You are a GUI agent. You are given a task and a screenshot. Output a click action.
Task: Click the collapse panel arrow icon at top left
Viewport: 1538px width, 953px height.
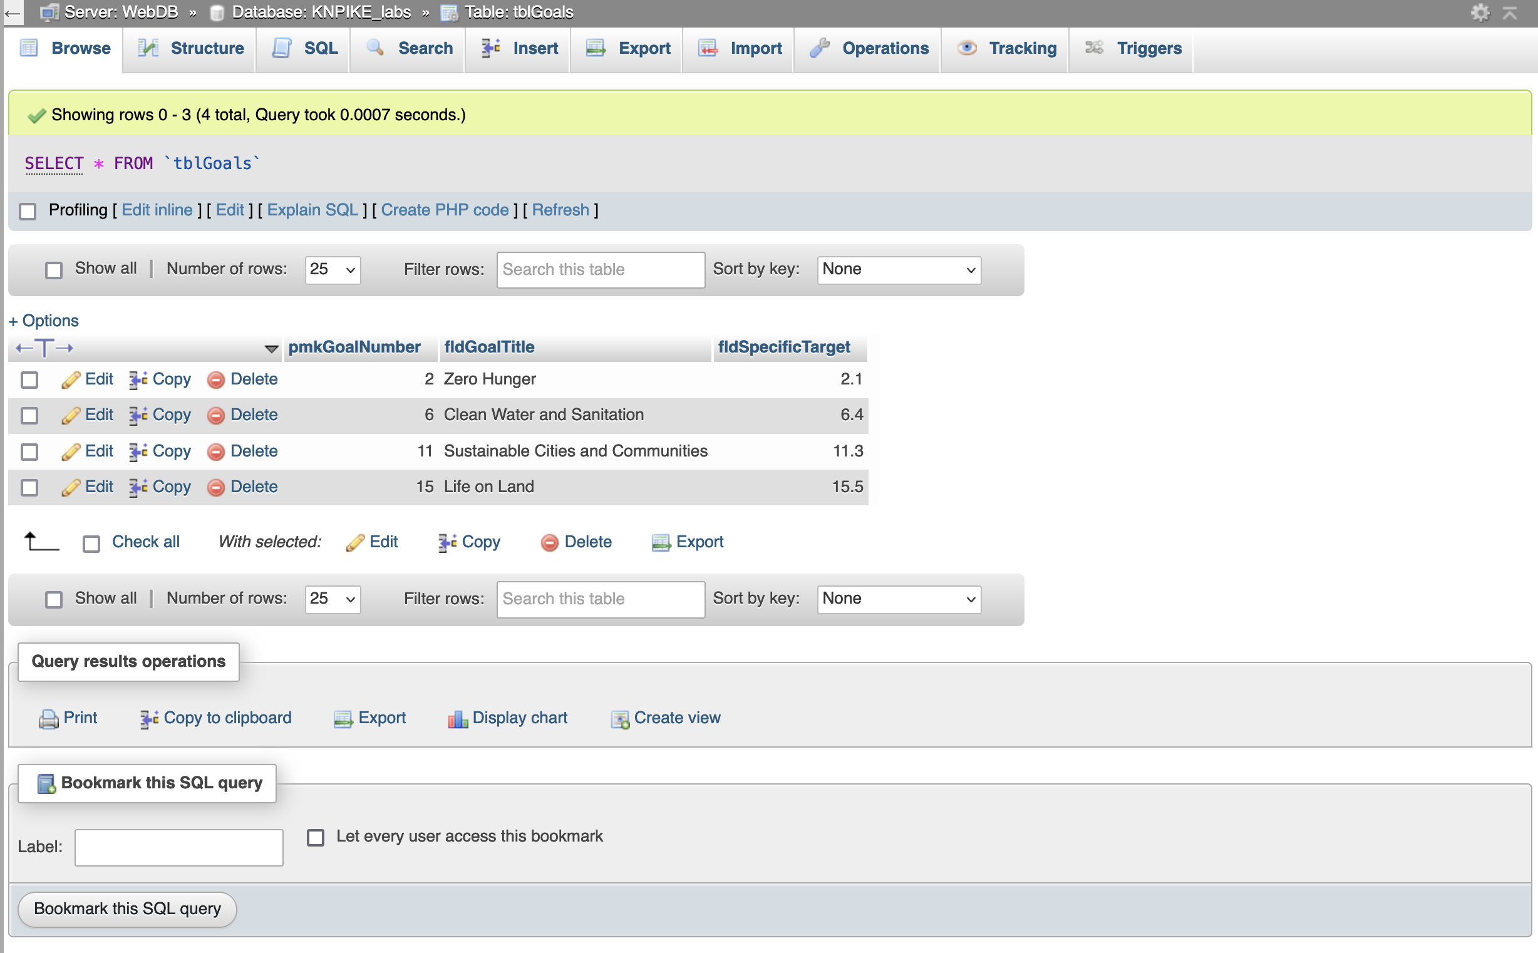[x=13, y=12]
